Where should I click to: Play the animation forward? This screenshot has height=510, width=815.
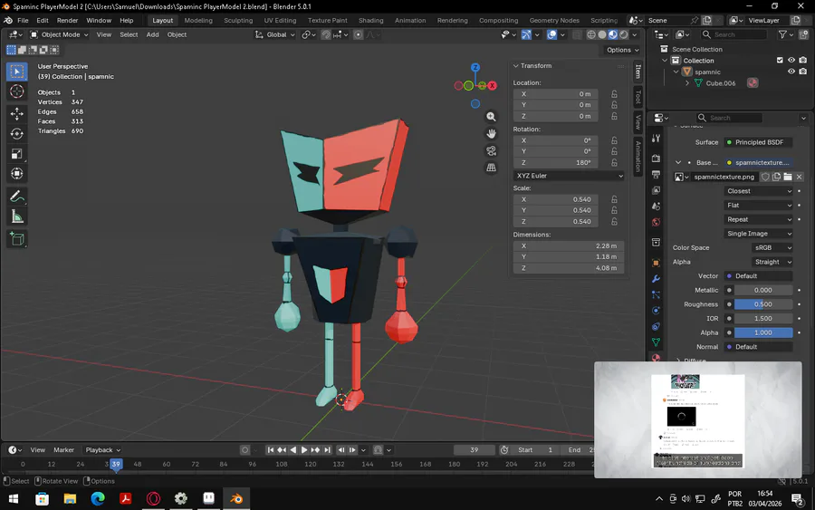coord(304,449)
